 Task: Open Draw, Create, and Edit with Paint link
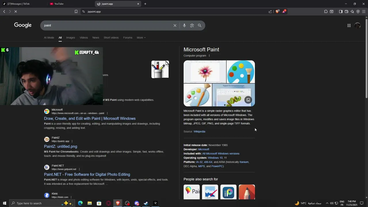pos(90,118)
